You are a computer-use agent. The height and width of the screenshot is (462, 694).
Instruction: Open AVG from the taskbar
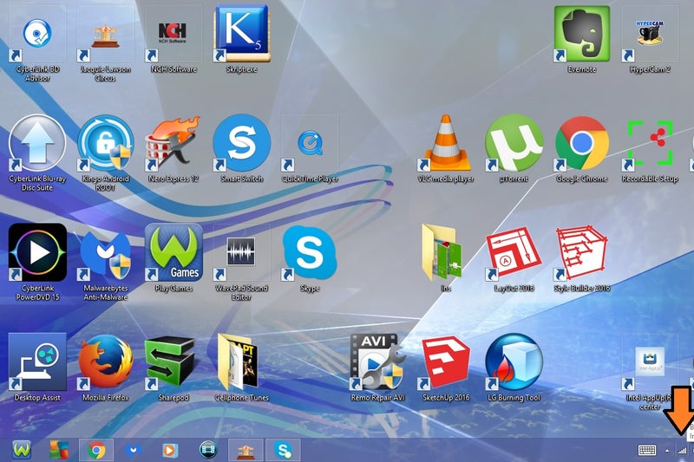59,450
